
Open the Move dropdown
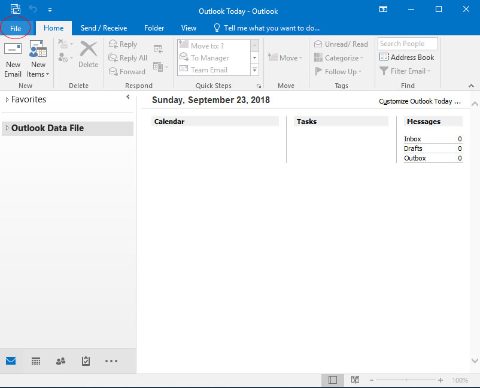285,57
